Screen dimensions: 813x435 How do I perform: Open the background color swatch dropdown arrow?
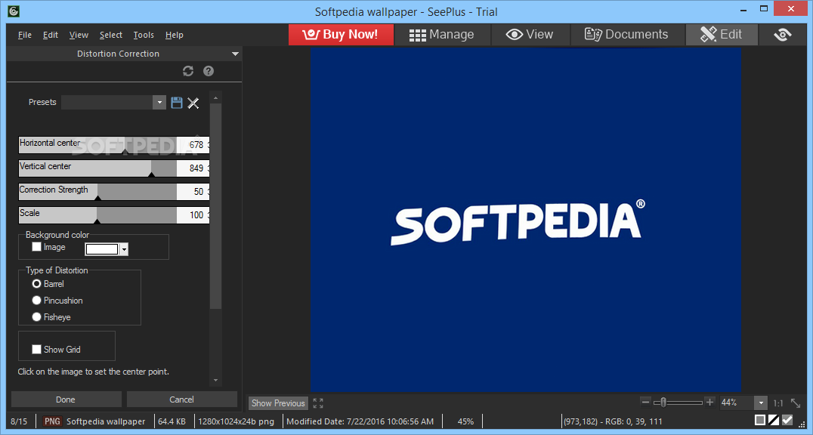point(124,249)
